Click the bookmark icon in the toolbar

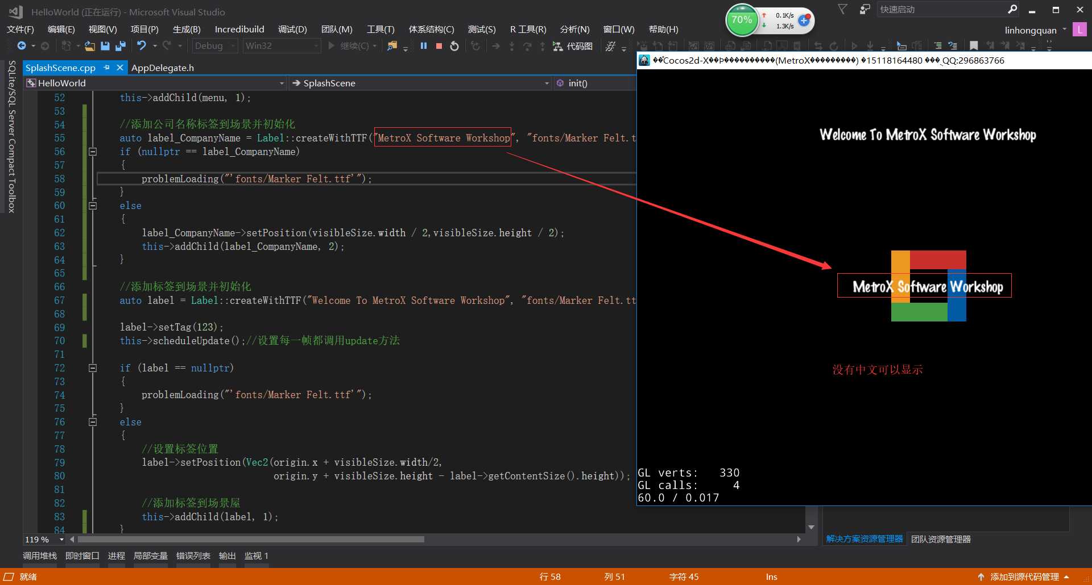click(974, 46)
